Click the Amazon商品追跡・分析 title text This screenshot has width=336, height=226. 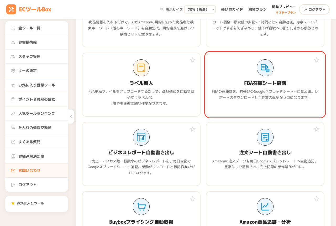pos(265,222)
